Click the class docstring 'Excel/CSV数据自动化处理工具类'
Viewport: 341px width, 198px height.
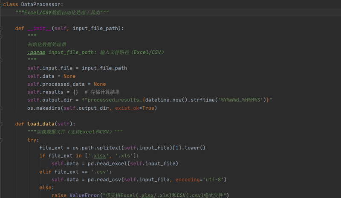[62, 13]
